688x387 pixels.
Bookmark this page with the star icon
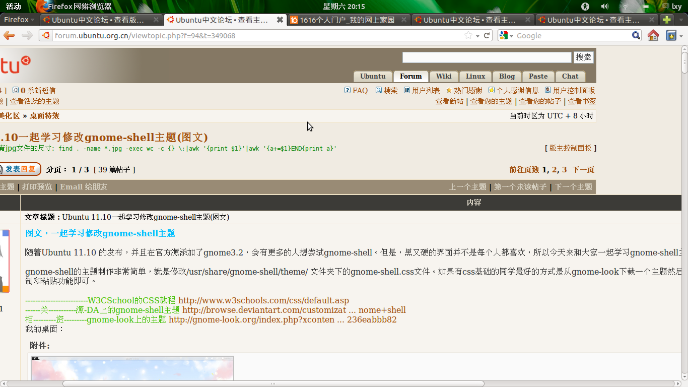tap(468, 35)
